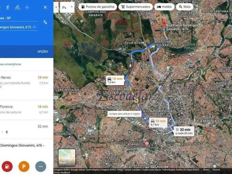Click the Postos de gasolina chip
Viewport: 232px width, 174px height.
(98, 7)
